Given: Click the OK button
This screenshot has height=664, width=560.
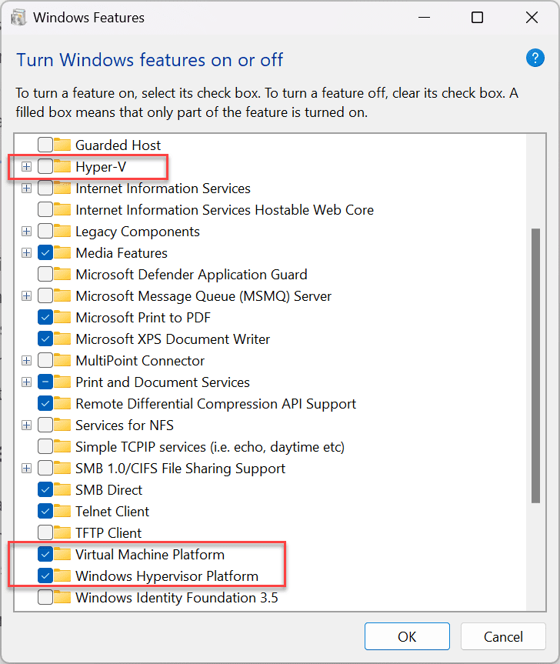Looking at the screenshot, I should tap(407, 636).
